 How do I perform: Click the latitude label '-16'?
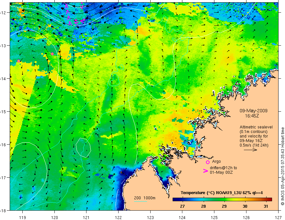[x=4, y=145]
